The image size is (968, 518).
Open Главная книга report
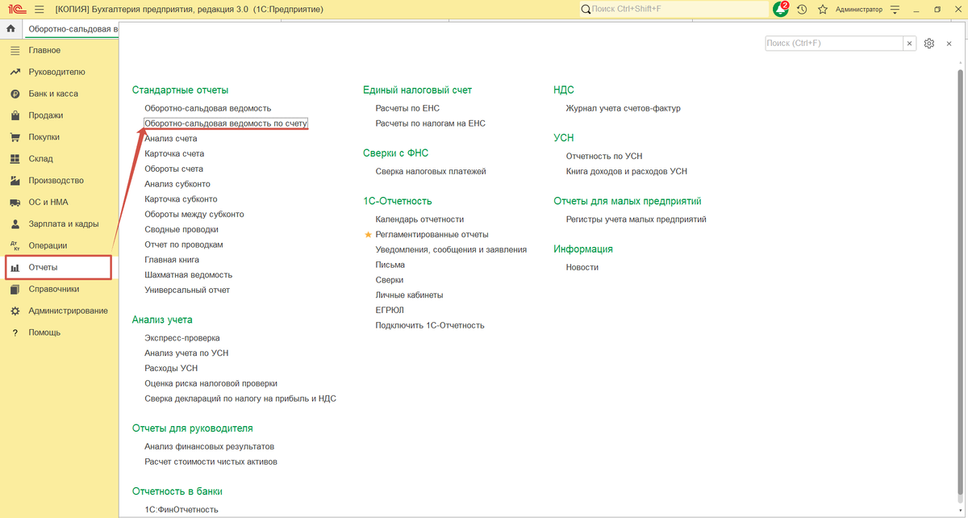coord(172,260)
